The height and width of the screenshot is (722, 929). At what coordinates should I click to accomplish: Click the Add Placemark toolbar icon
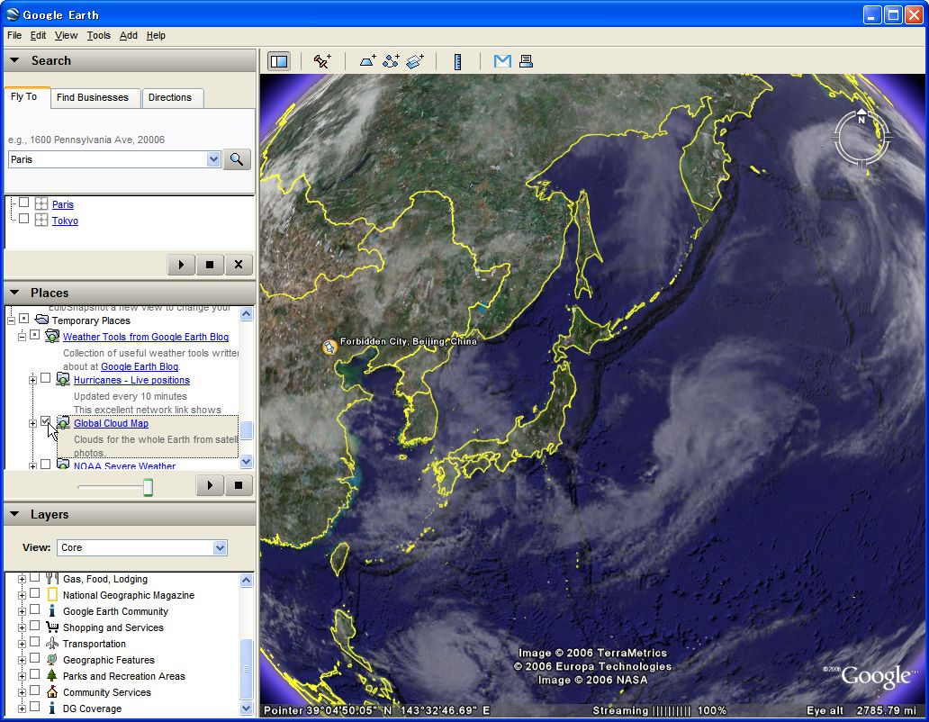[322, 61]
